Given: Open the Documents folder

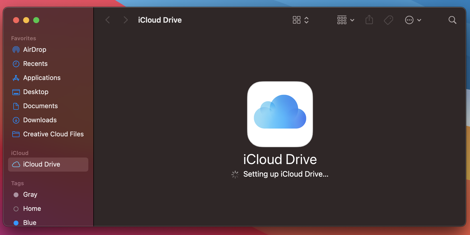Looking at the screenshot, I should (48, 106).
